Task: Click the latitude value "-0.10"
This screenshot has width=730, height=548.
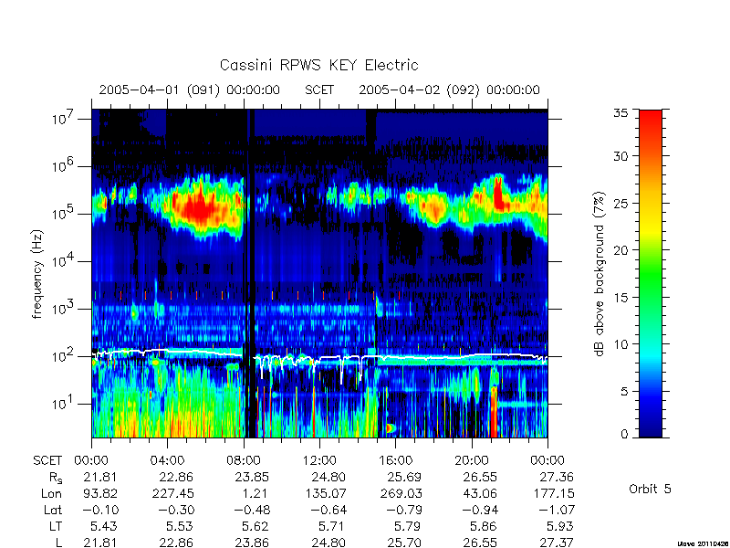Action: point(100,510)
